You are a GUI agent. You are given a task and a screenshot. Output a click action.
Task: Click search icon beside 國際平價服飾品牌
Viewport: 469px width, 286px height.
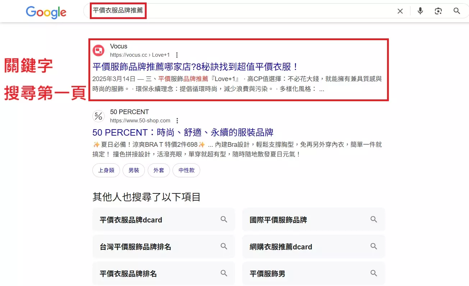[x=374, y=220]
